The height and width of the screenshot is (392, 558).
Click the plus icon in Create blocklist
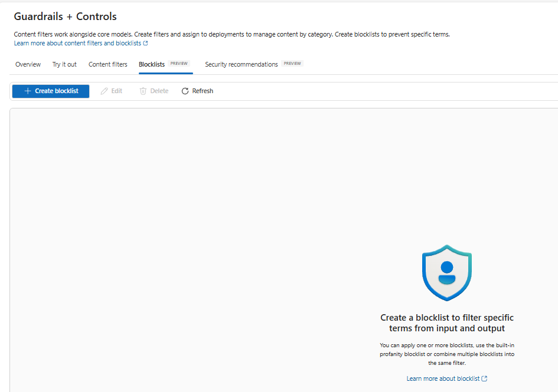tap(27, 91)
